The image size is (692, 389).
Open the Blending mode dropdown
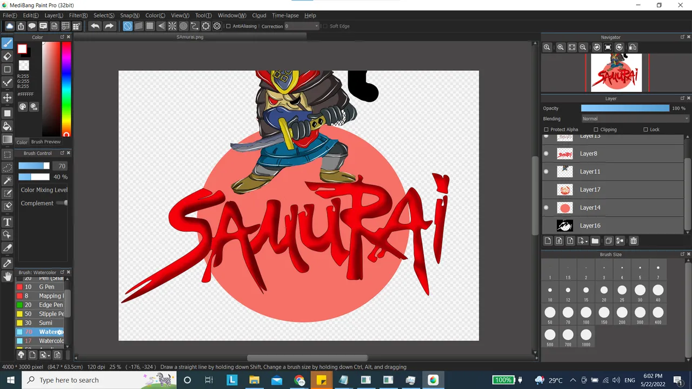coord(635,119)
